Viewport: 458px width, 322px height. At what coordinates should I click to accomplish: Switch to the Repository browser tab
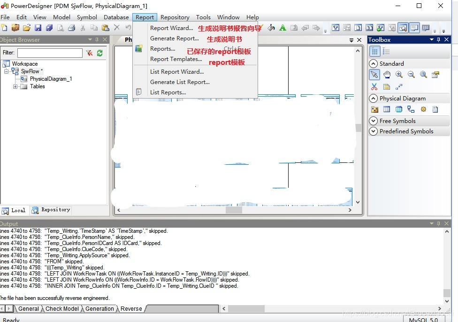tap(52, 210)
